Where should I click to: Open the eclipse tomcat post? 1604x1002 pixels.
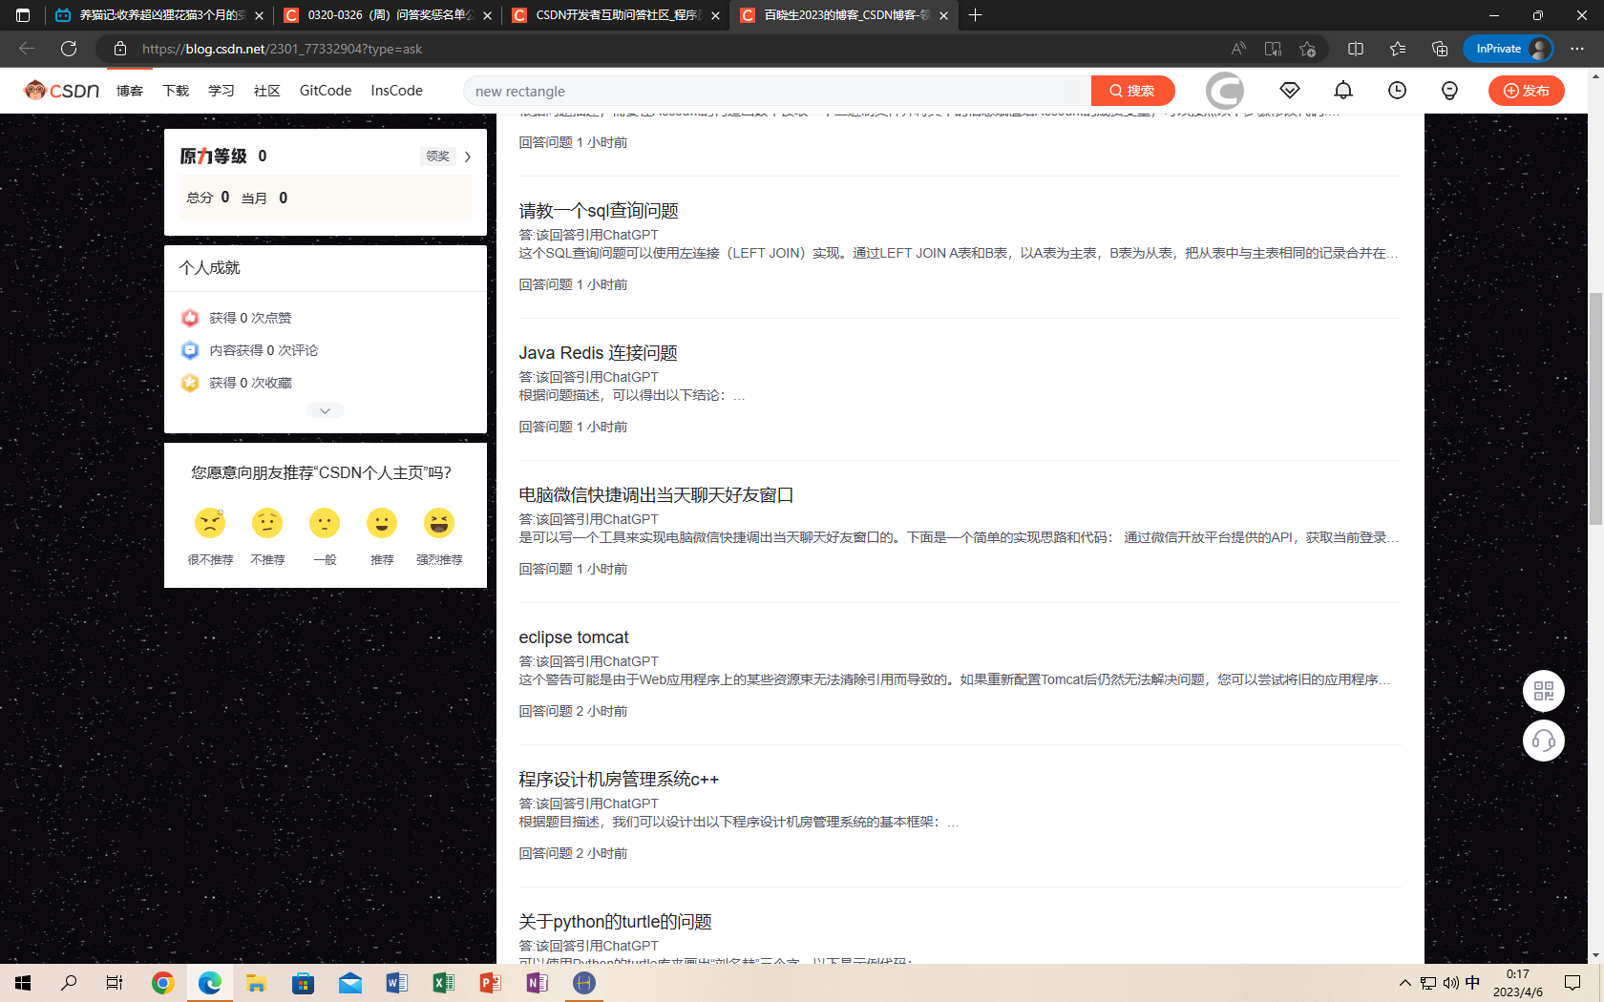[574, 637]
